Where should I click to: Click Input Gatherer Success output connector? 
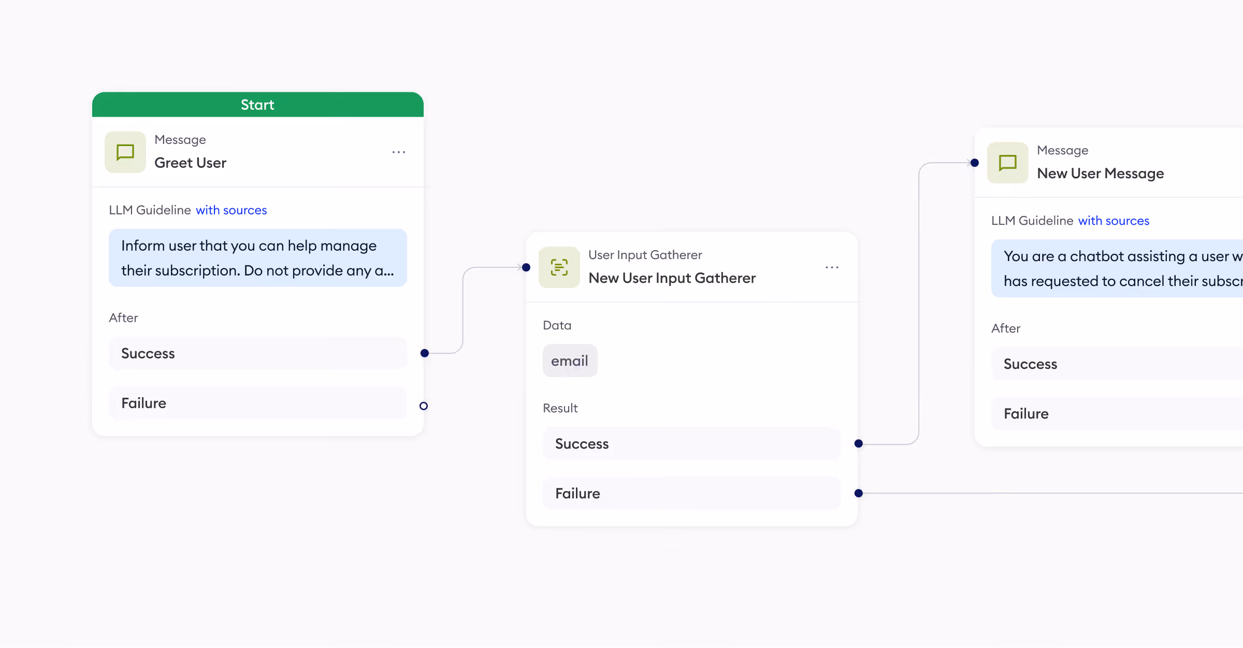[x=859, y=443]
